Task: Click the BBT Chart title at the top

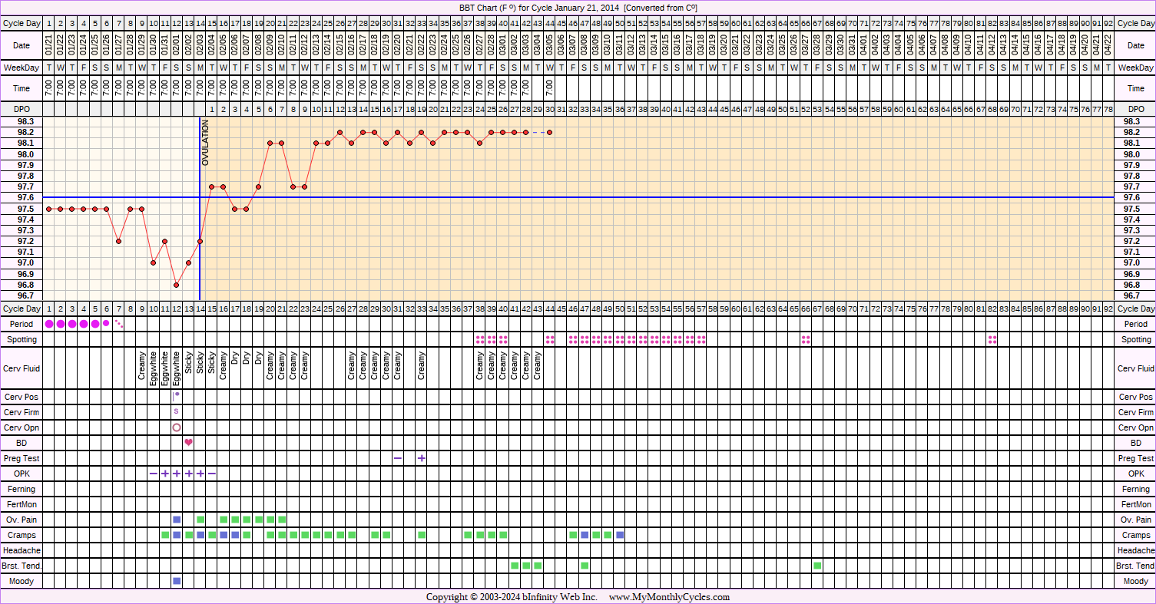Action: pos(578,7)
